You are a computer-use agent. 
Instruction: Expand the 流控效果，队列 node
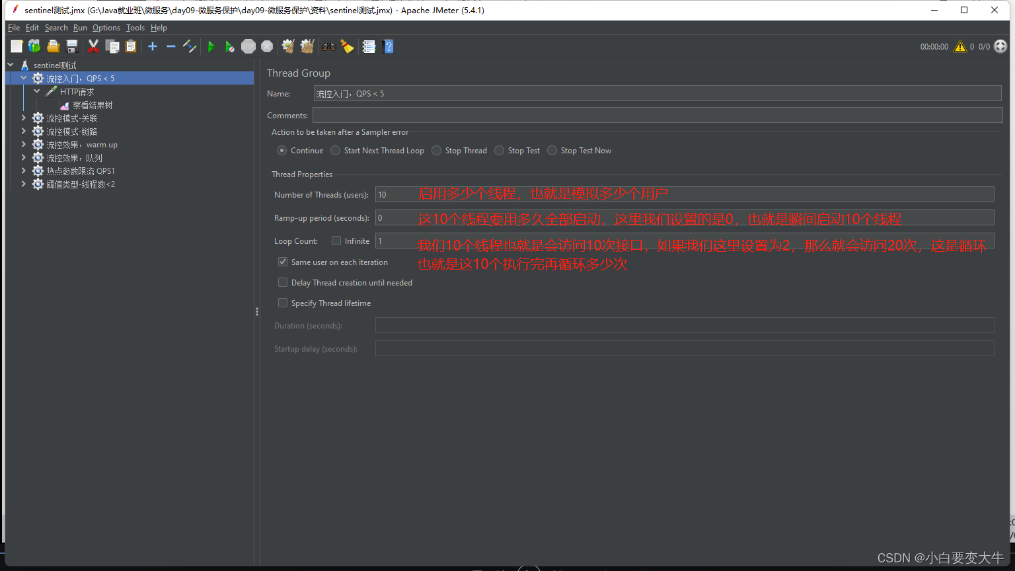click(24, 157)
